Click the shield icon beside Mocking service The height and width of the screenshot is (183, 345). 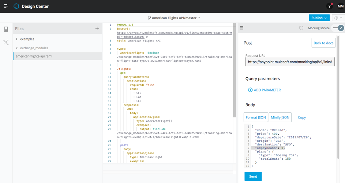pyautogui.click(x=301, y=28)
